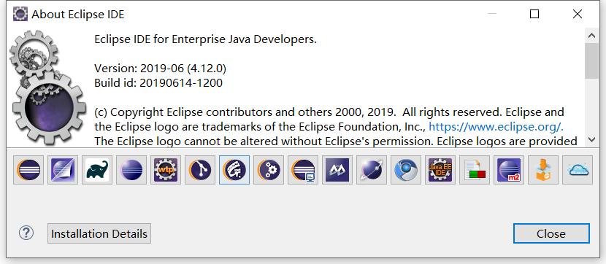
Task: Click the document with red-green bar icon
Action: (475, 170)
